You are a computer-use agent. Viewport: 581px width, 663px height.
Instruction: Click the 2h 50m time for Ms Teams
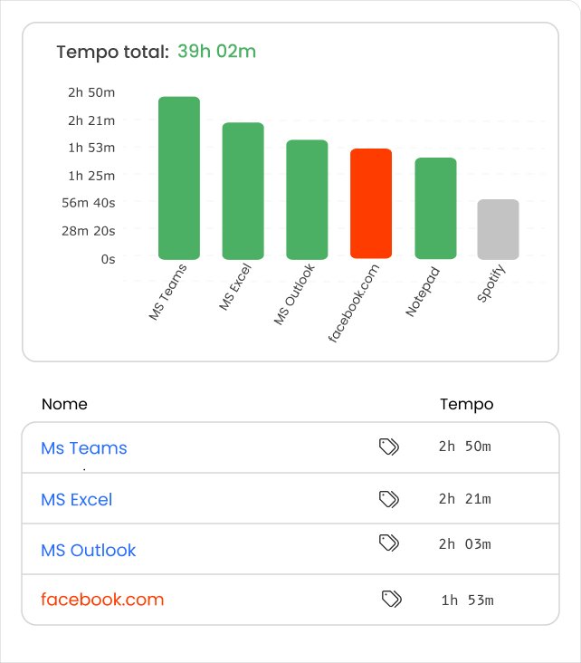coord(464,447)
